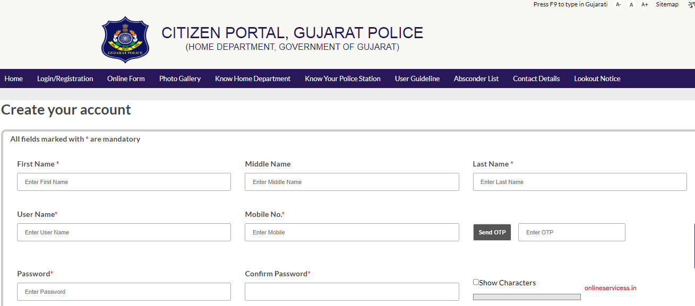Enable the Show Characters checkbox
The width and height of the screenshot is (695, 306).
pos(476,282)
